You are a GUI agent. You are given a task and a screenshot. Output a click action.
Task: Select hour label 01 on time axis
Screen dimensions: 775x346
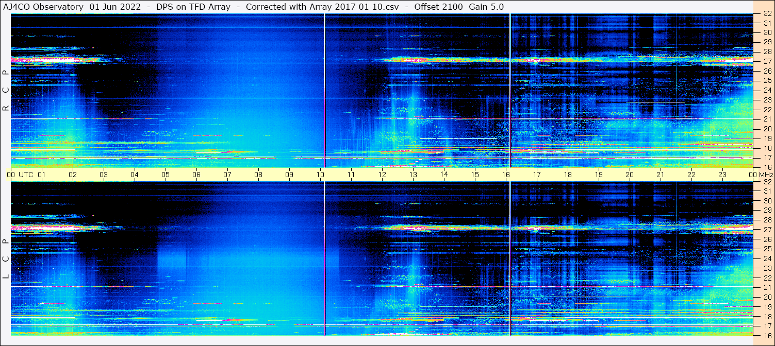tap(42, 175)
